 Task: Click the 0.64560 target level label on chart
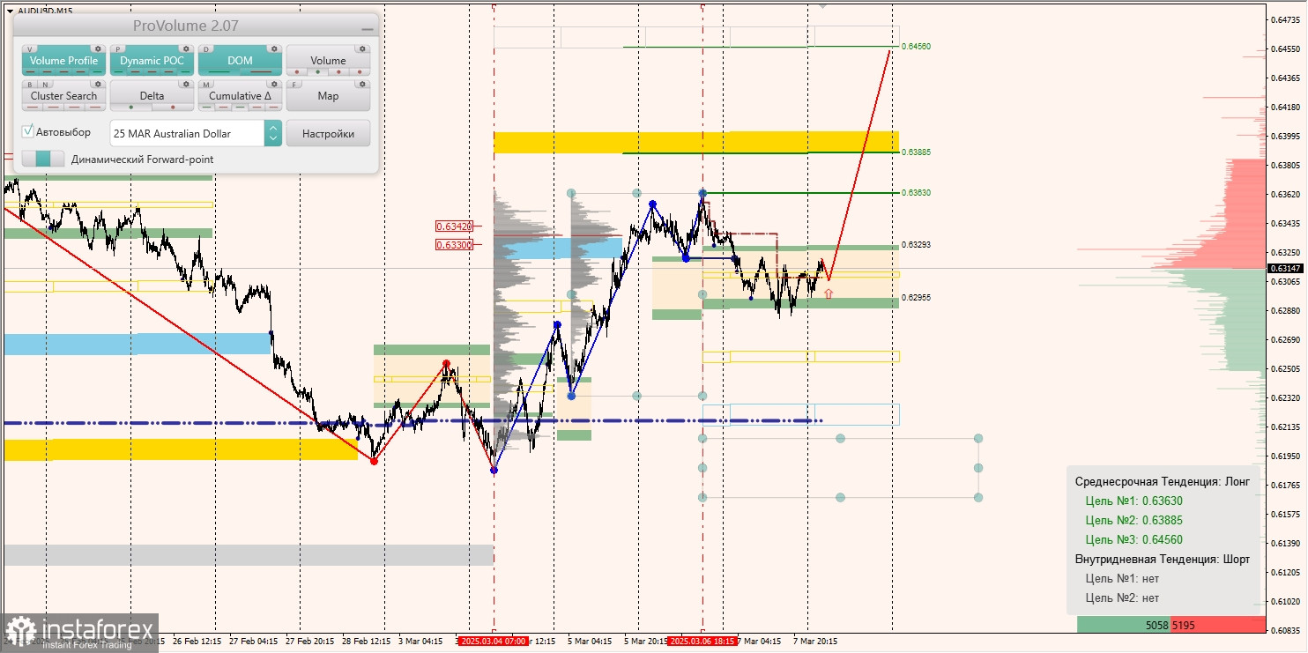point(917,46)
